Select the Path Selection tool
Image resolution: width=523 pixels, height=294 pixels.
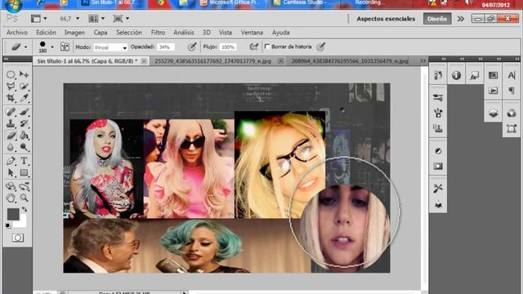[x=11, y=172]
